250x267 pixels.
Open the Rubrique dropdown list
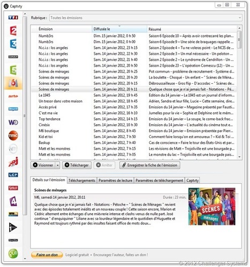click(x=146, y=18)
